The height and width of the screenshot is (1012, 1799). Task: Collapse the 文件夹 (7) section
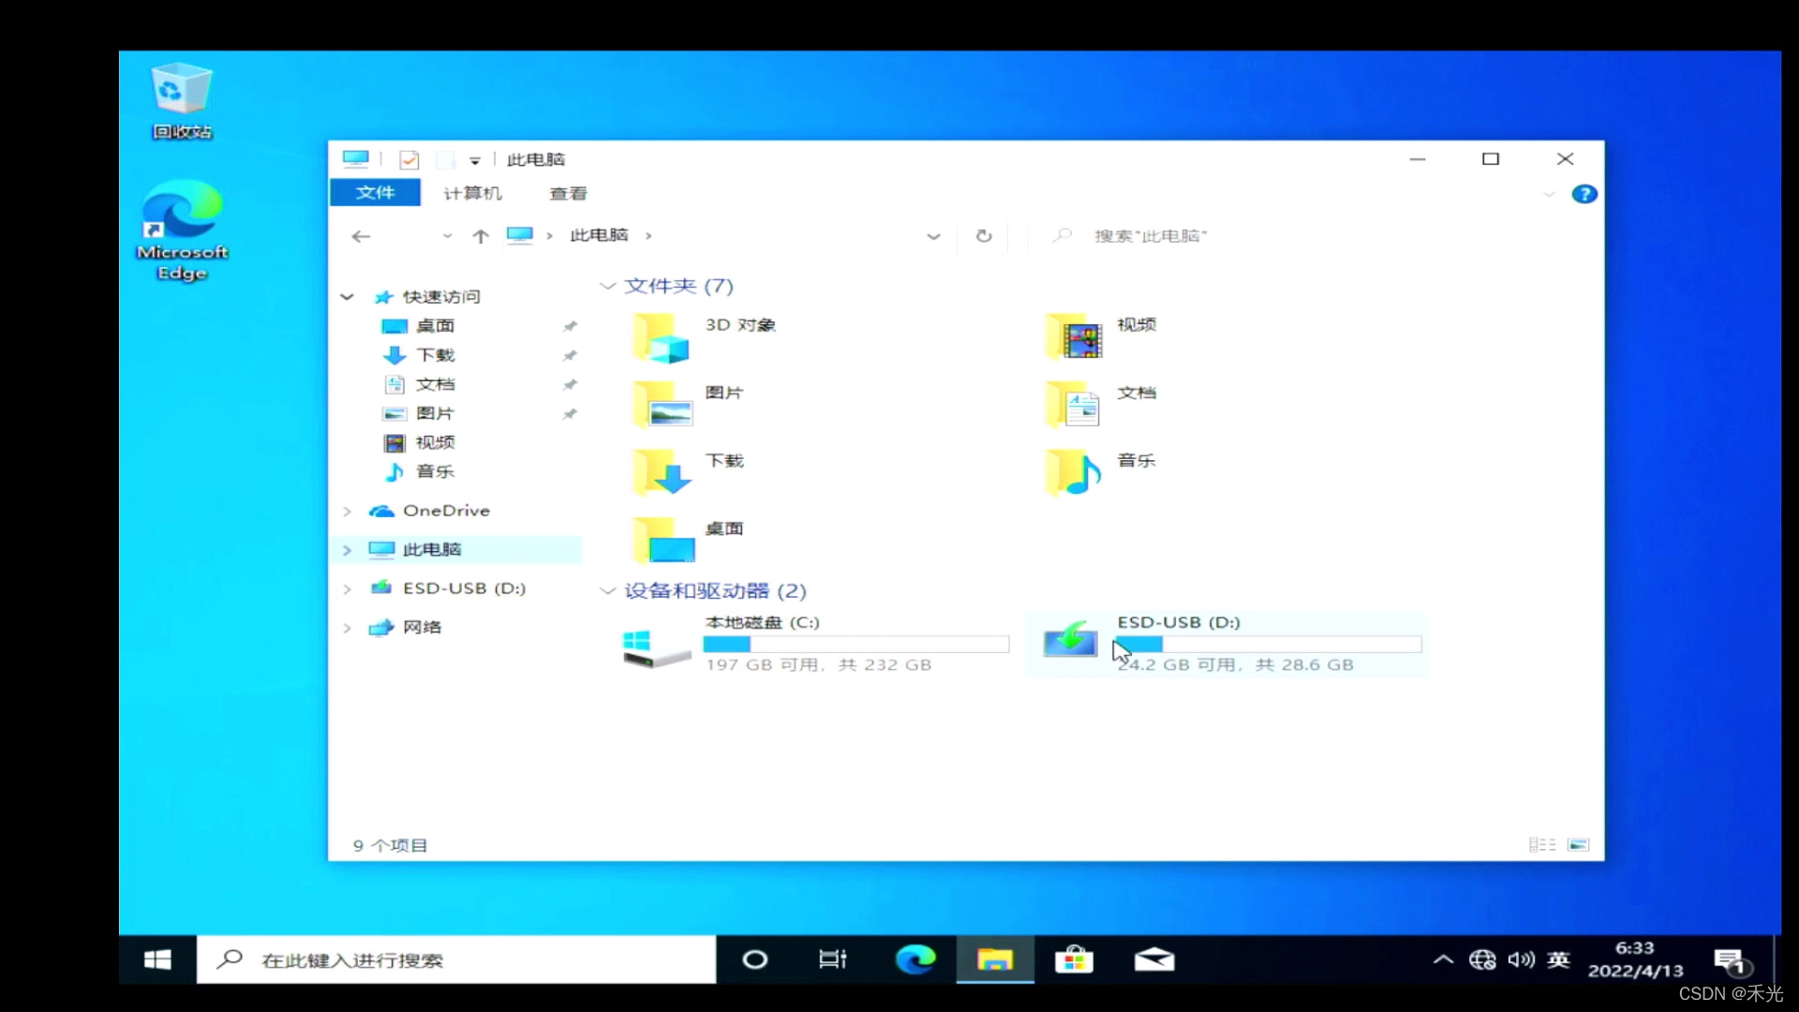(x=608, y=286)
